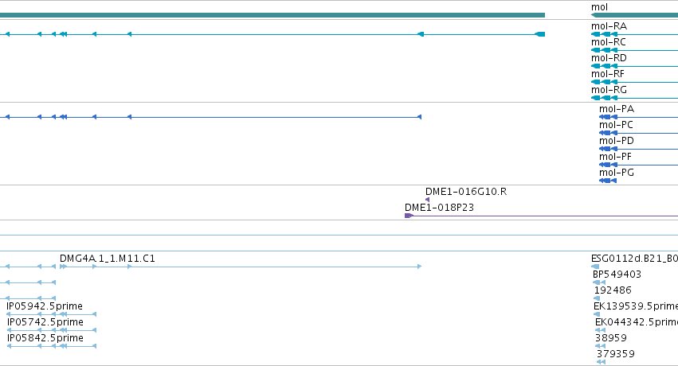The height and width of the screenshot is (366, 678).
Task: Click the IP05742.5prime EST label
Action: 45,322
